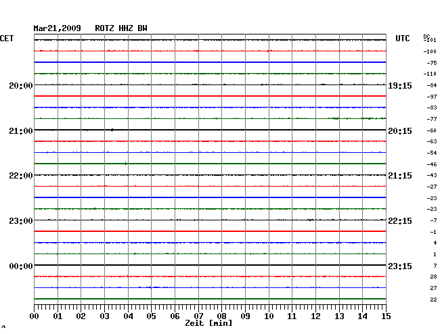
Task: Select minute tick label 02
Action: click(81, 316)
